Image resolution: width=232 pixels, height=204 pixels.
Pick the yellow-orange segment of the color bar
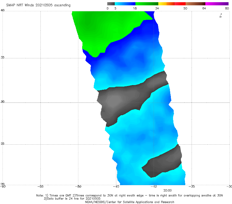point(166,4)
